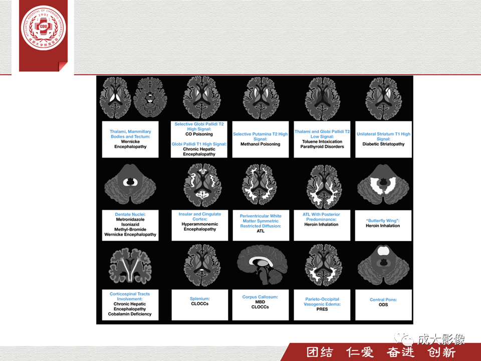The width and height of the screenshot is (481, 361).
Task: Click the Parieto-Occipital Vasogenic Edema PRES label
Action: 322,305
